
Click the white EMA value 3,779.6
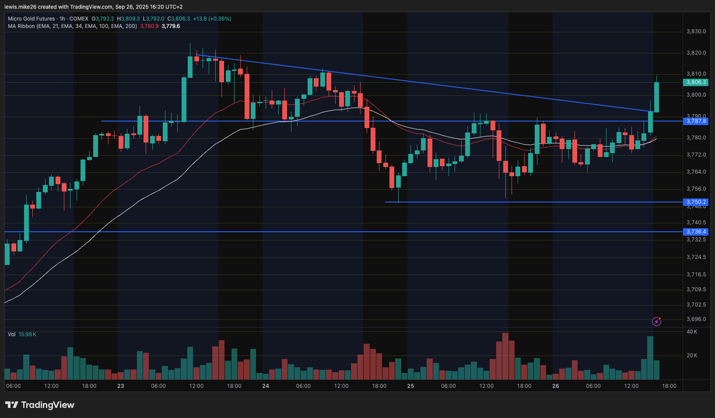click(170, 26)
